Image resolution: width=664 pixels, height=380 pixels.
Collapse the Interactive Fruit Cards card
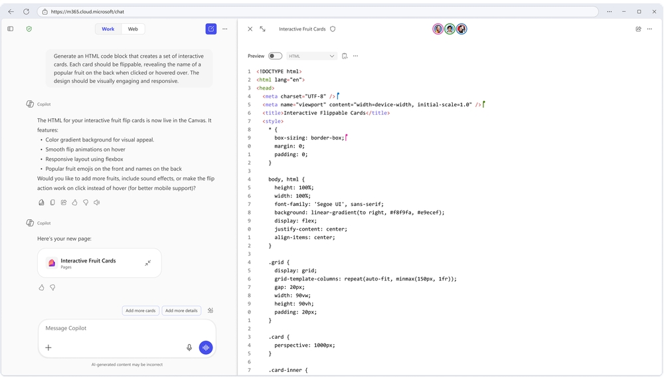[x=148, y=263]
